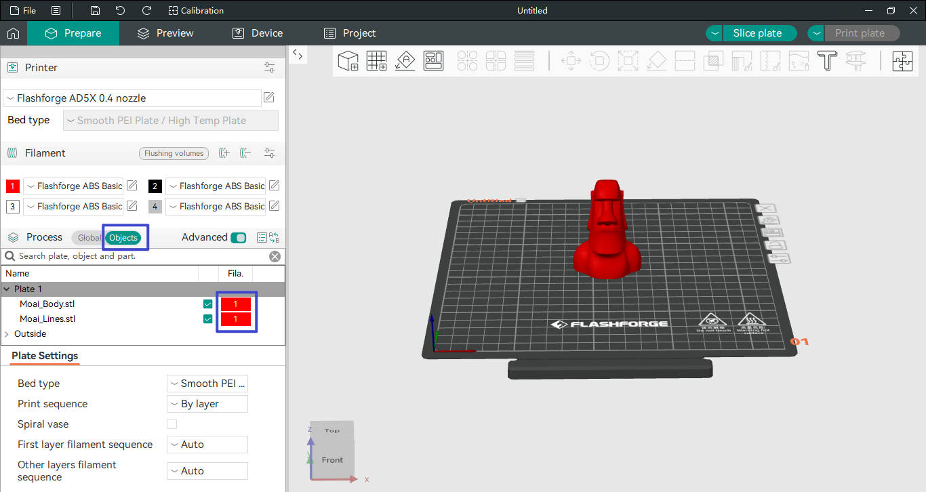Click the Auto orient icon
The height and width of the screenshot is (492, 926).
tap(405, 61)
